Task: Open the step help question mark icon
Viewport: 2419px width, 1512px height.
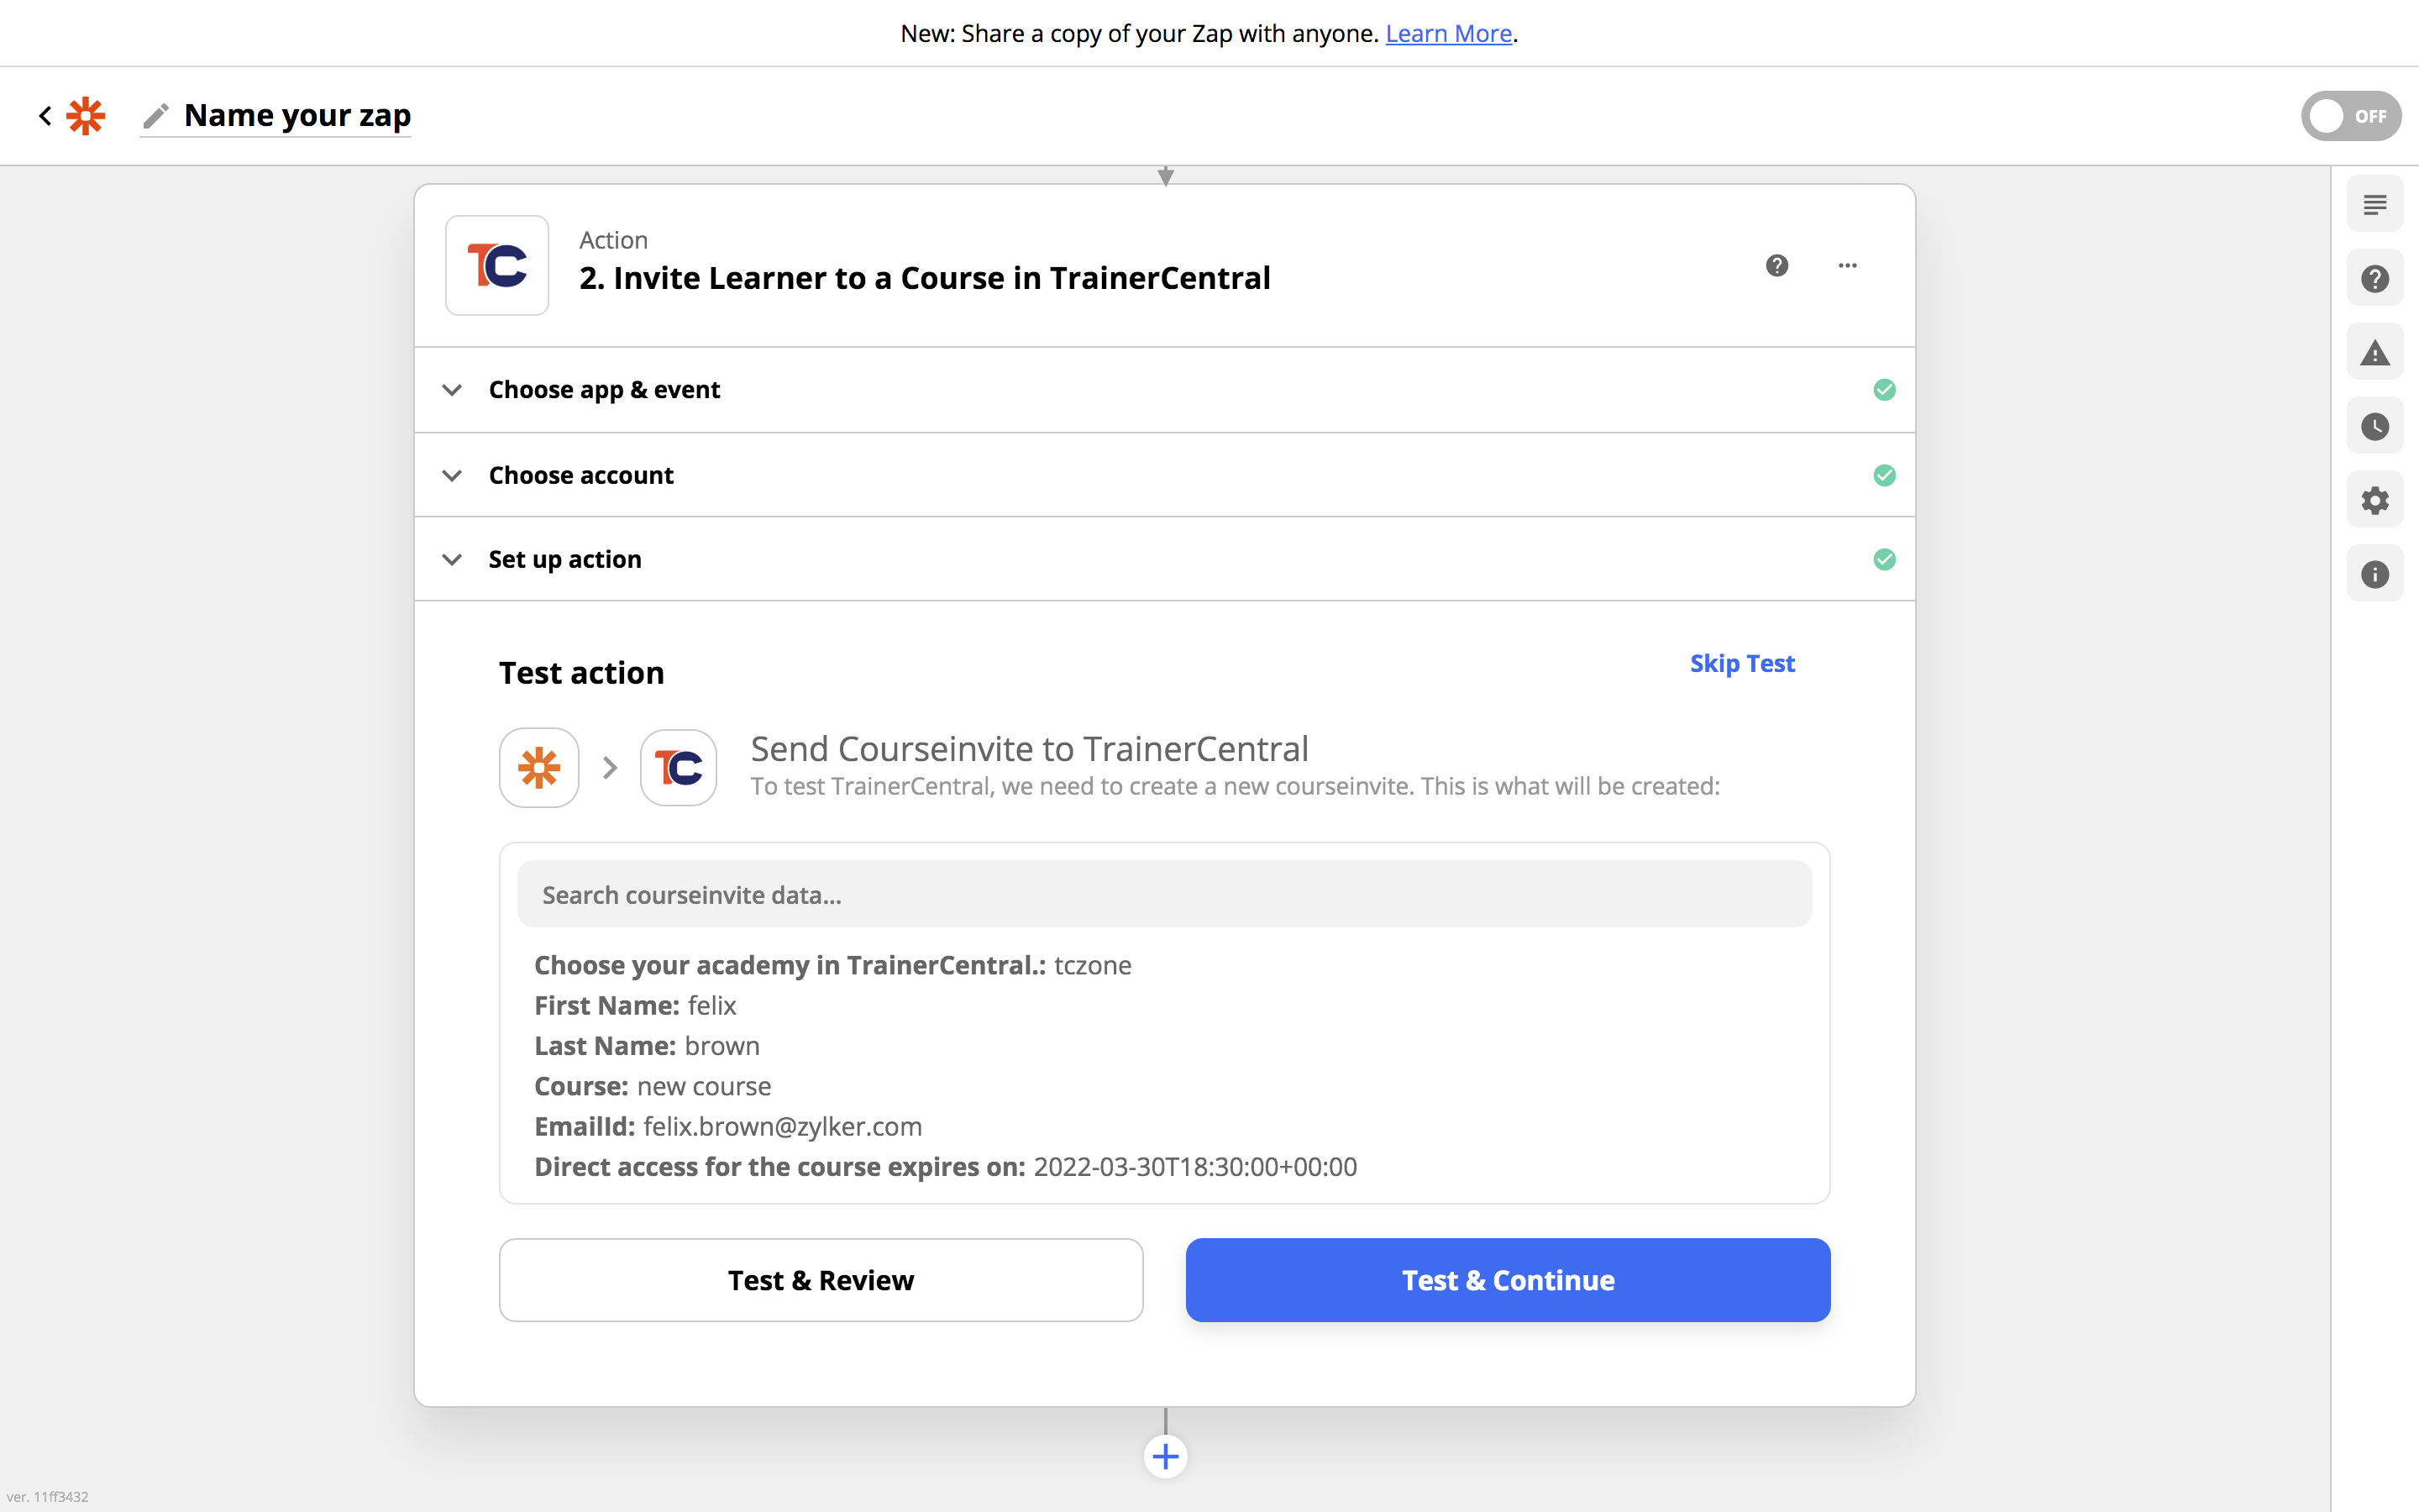Action: (1776, 266)
